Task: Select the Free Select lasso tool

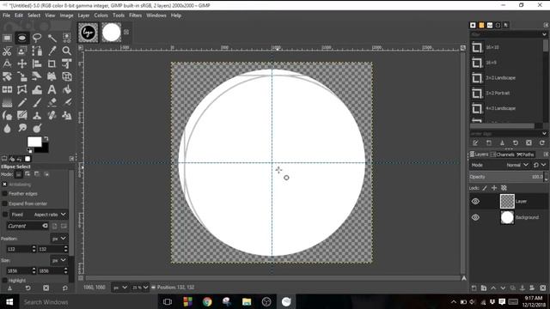Action: (x=37, y=38)
